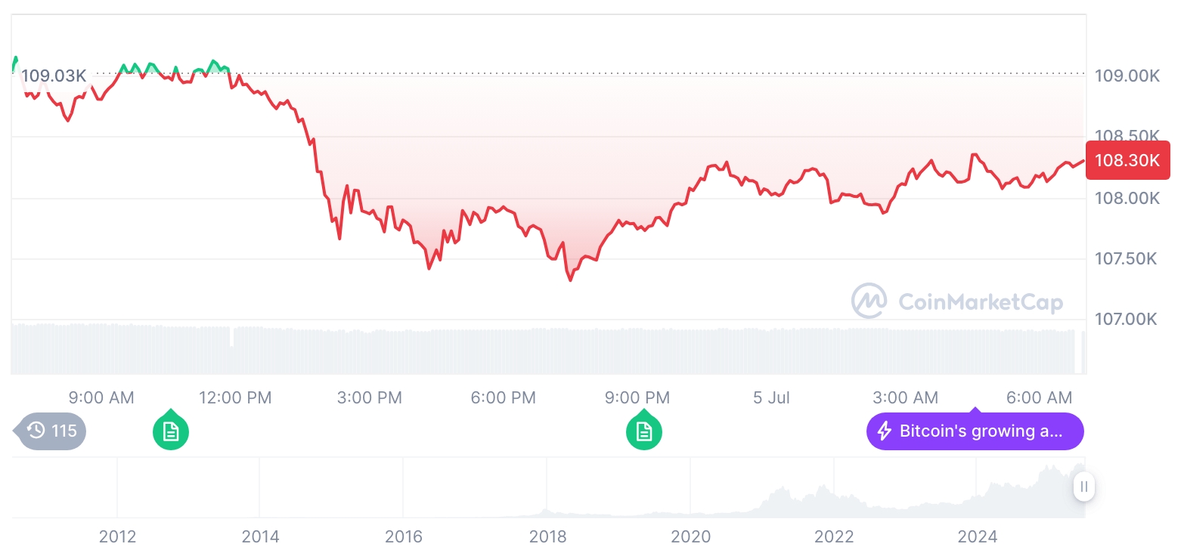
Task: Click the 109.03K opening price label
Action: coord(53,76)
